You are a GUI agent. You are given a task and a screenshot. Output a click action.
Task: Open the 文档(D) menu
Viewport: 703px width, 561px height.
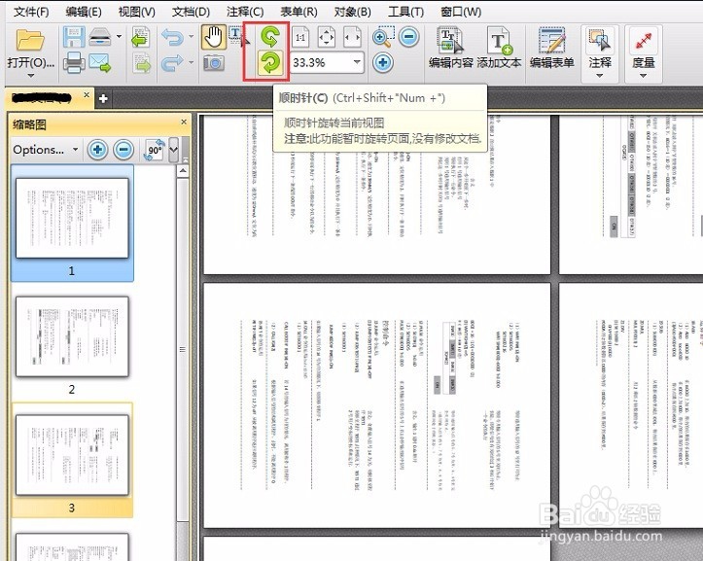pos(191,12)
